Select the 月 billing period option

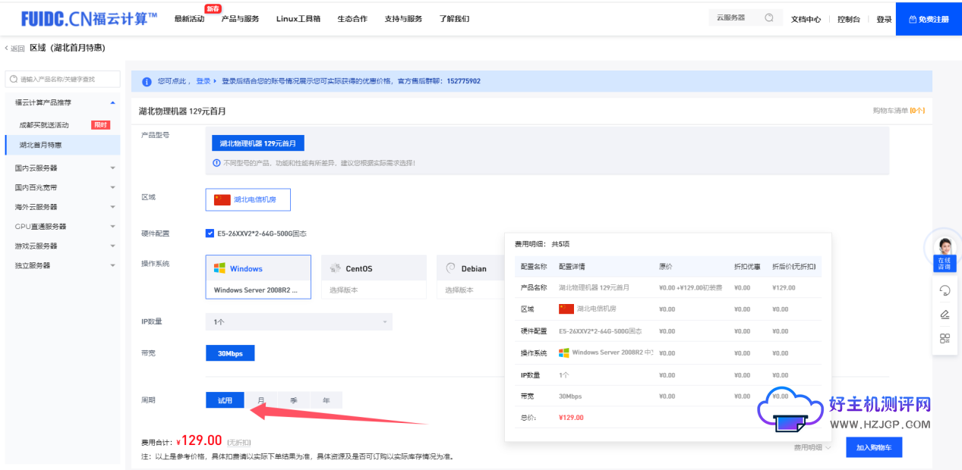point(260,399)
